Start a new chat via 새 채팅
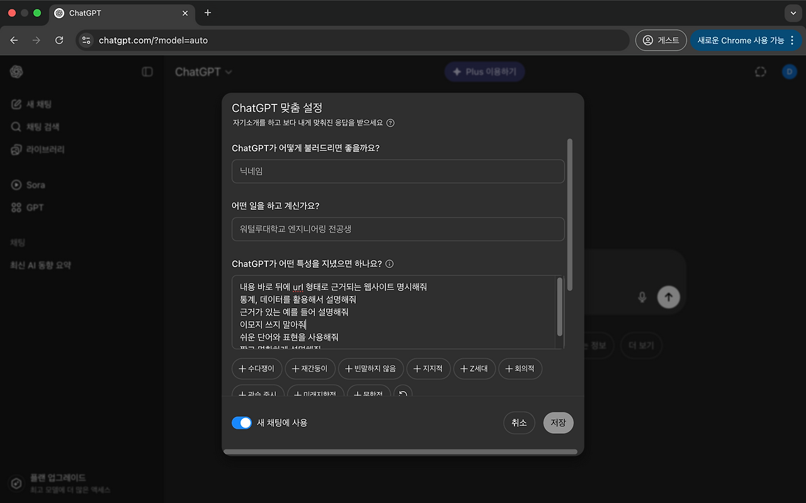This screenshot has width=806, height=503. coord(31,104)
